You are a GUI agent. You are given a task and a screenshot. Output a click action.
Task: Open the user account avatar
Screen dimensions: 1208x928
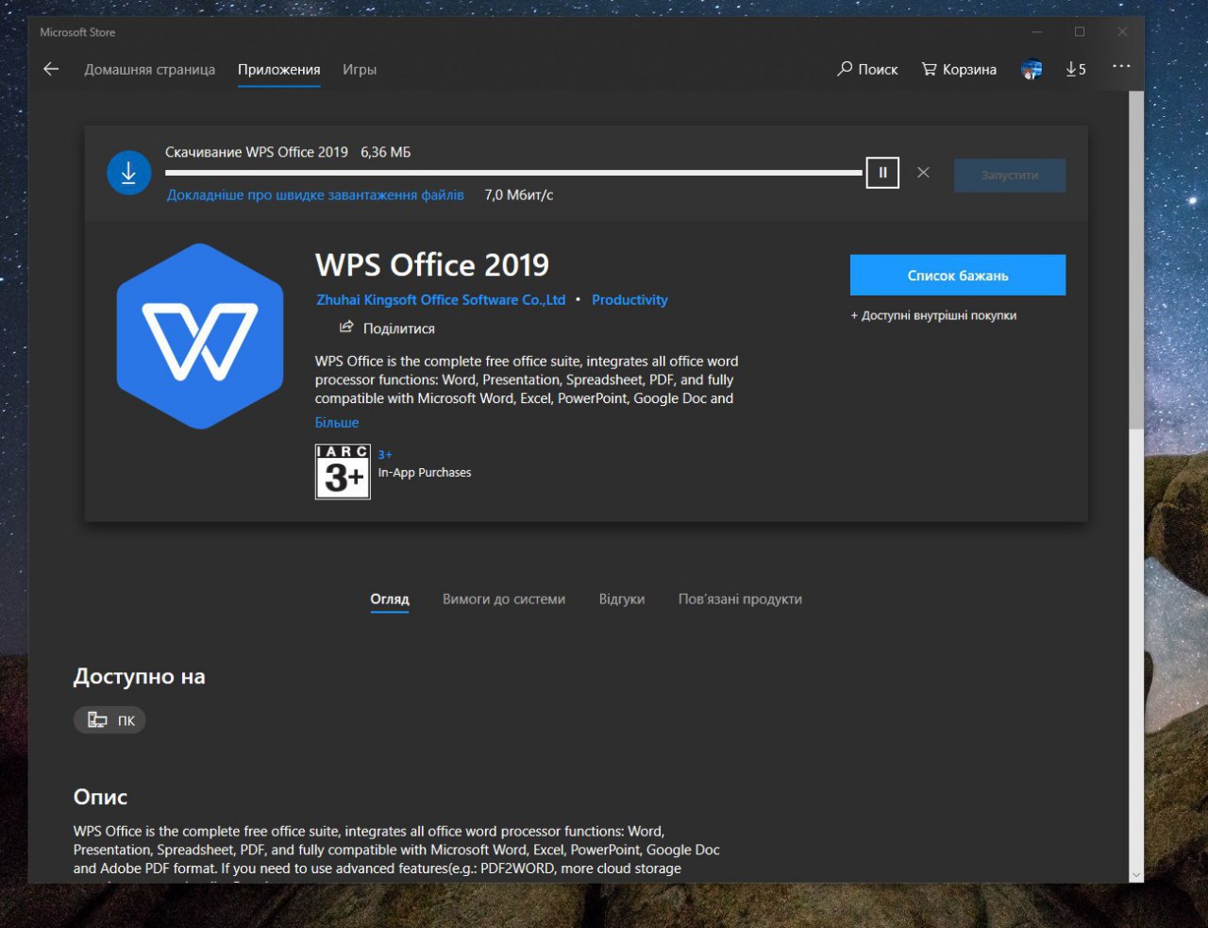(1032, 69)
